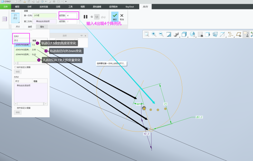Open display style shaded sphere icon
This screenshot has height=161, width=253.
pyautogui.click(x=176, y=34)
